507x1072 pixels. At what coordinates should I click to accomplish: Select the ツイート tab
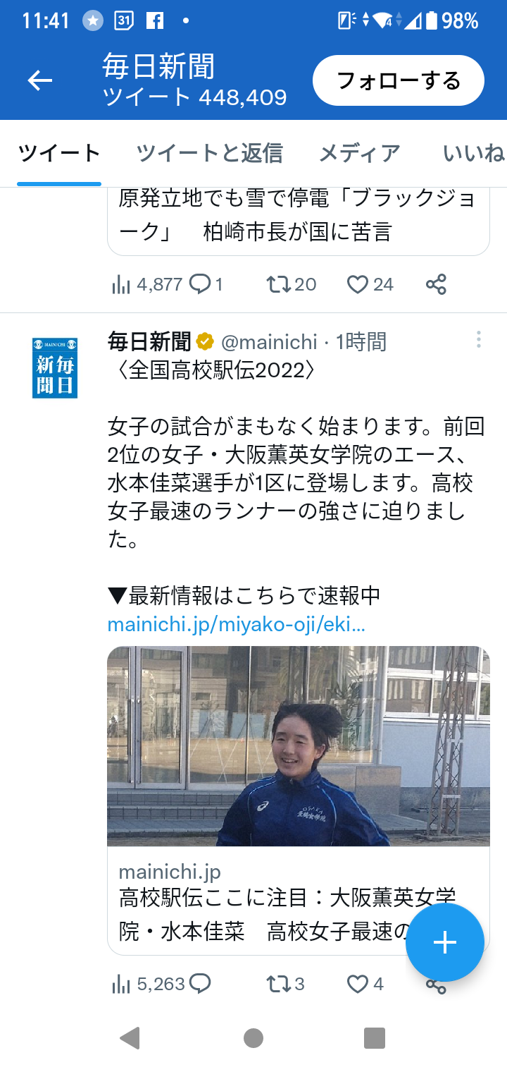(x=59, y=152)
